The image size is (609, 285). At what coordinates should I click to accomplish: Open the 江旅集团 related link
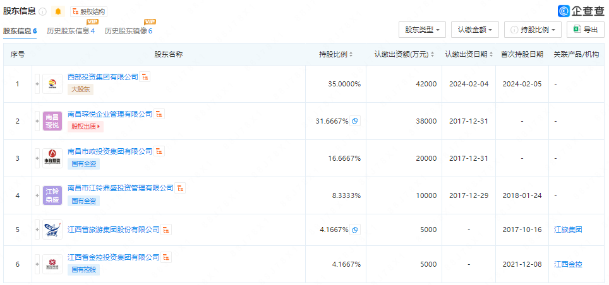568,230
